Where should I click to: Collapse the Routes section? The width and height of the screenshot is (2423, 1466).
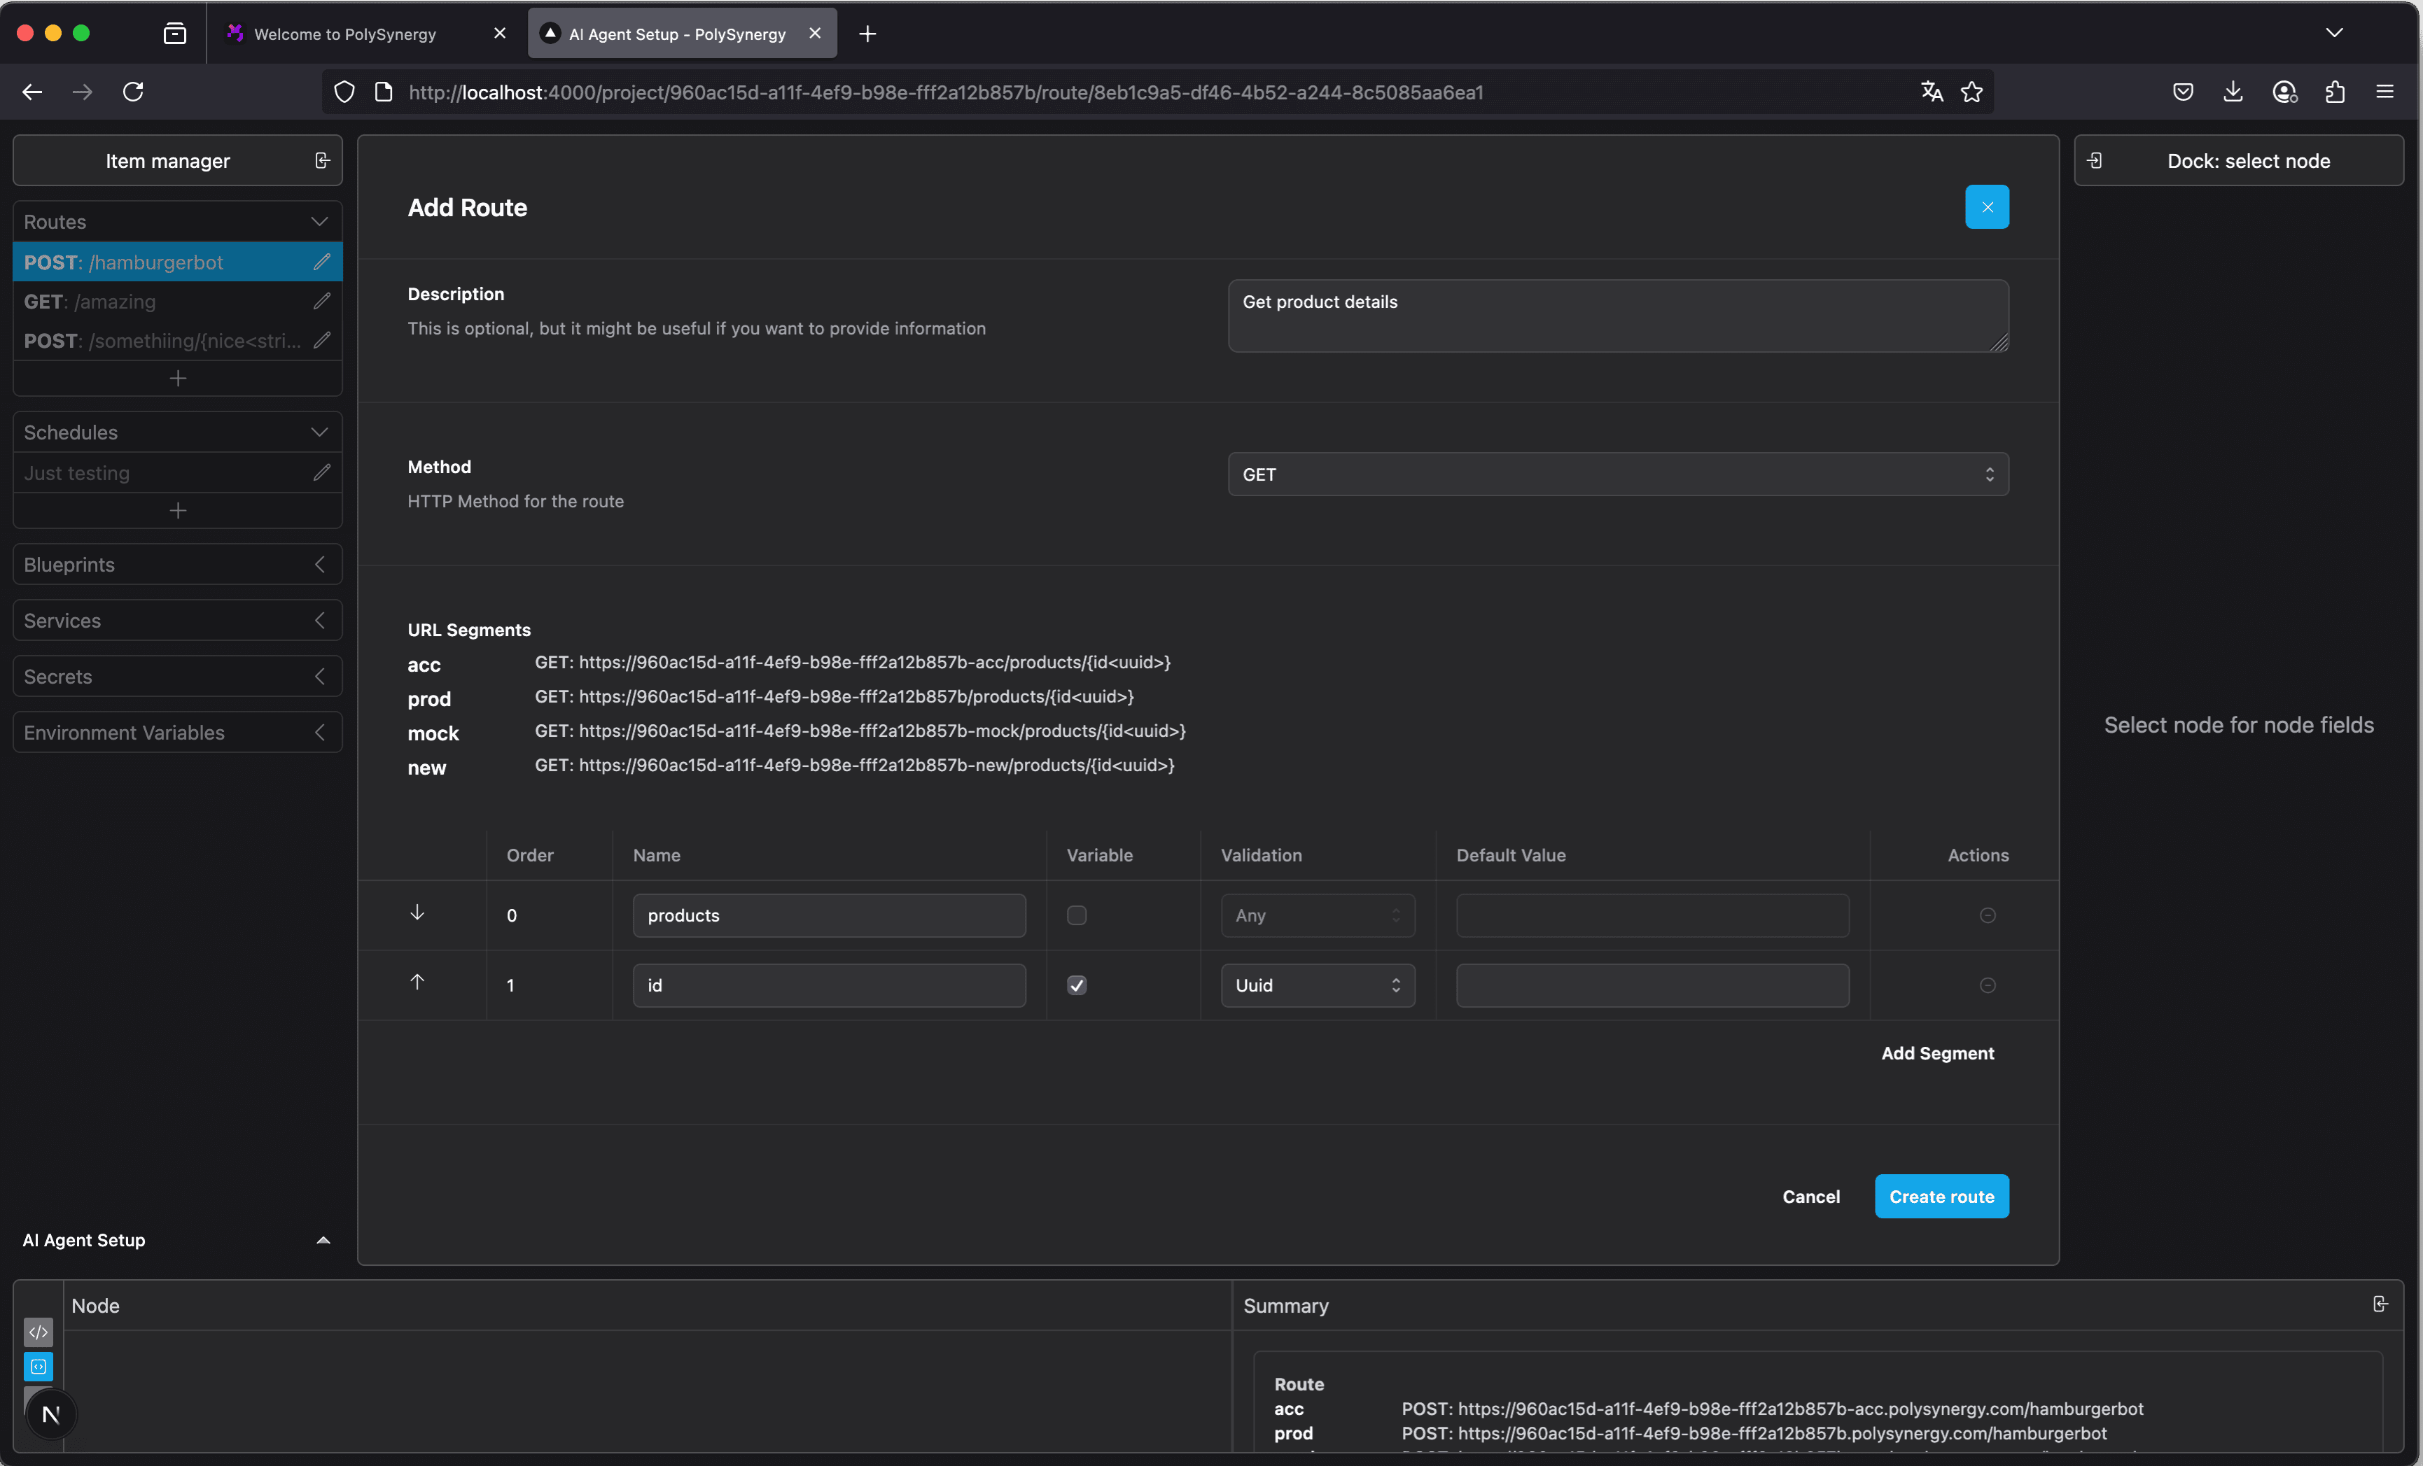point(319,221)
